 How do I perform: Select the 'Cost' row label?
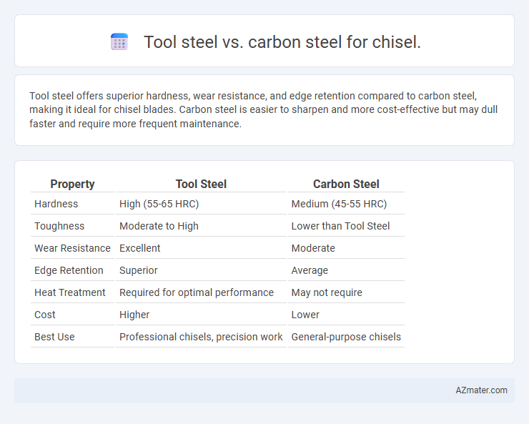click(44, 315)
